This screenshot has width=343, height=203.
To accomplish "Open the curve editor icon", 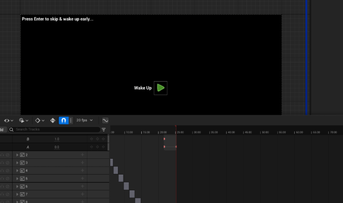I will click(105, 121).
